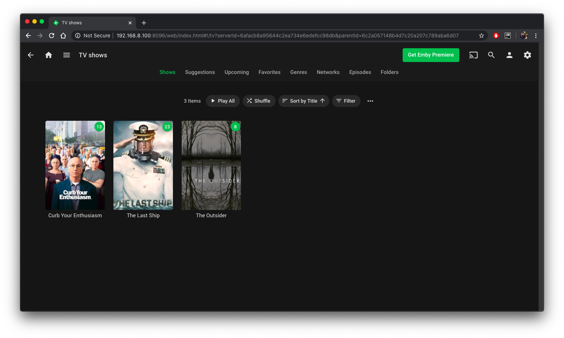Open the user profile icon
This screenshot has height=338, width=564.
point(509,55)
